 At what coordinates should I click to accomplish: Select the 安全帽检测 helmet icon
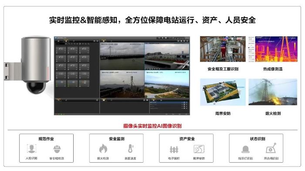click(57, 149)
